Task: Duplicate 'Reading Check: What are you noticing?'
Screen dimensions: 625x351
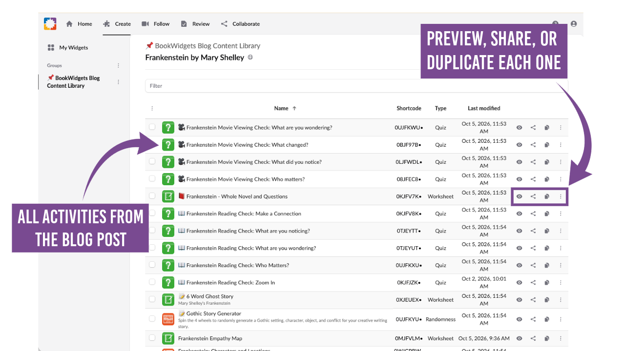Action: pyautogui.click(x=547, y=231)
